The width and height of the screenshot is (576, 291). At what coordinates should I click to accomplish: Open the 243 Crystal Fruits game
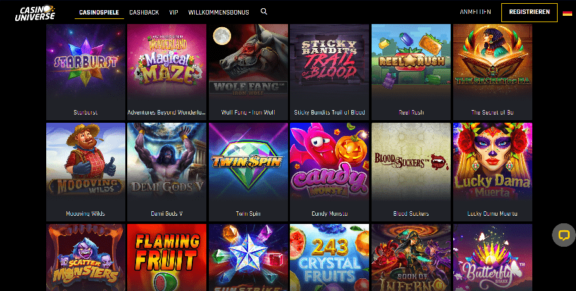click(x=330, y=257)
